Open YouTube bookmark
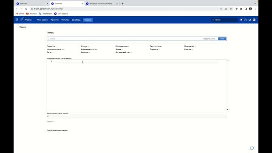 [31, 14]
